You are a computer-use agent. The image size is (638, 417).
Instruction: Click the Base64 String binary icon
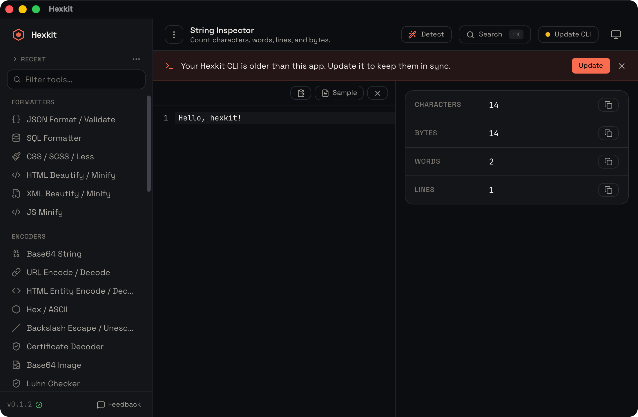[x=16, y=254]
